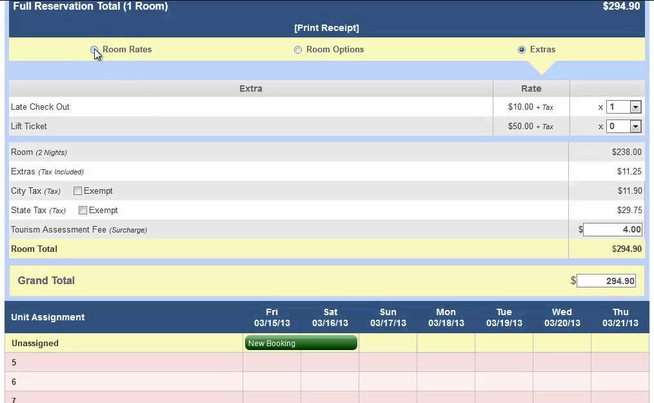The height and width of the screenshot is (403, 654).
Task: Click the Late Check Out extra name
Action: (x=40, y=107)
